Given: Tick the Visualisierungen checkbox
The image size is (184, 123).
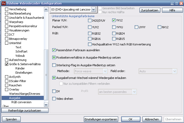Looking at the screenshot, I should [x=7, y=30].
